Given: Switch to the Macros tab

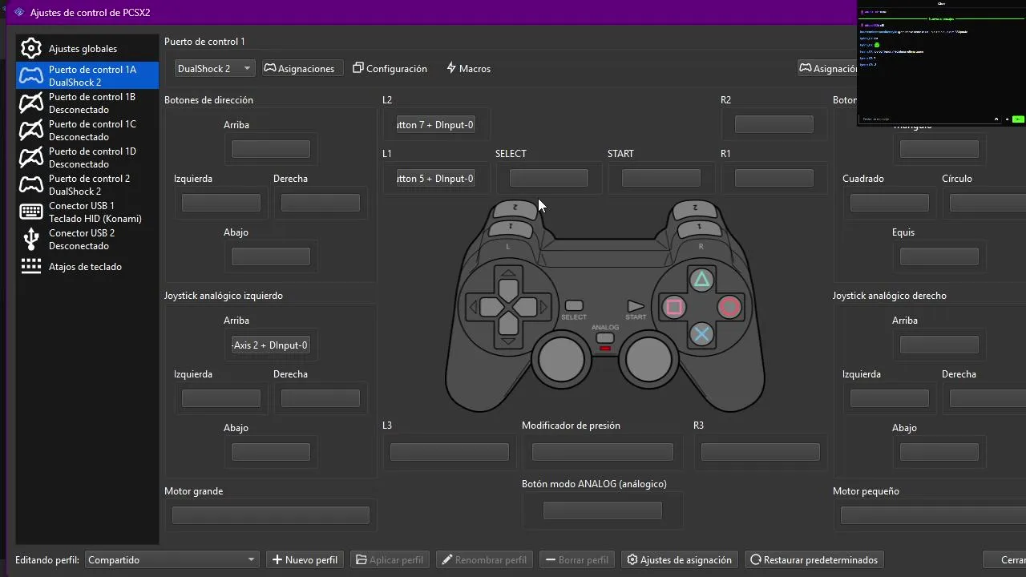Looking at the screenshot, I should (x=469, y=69).
